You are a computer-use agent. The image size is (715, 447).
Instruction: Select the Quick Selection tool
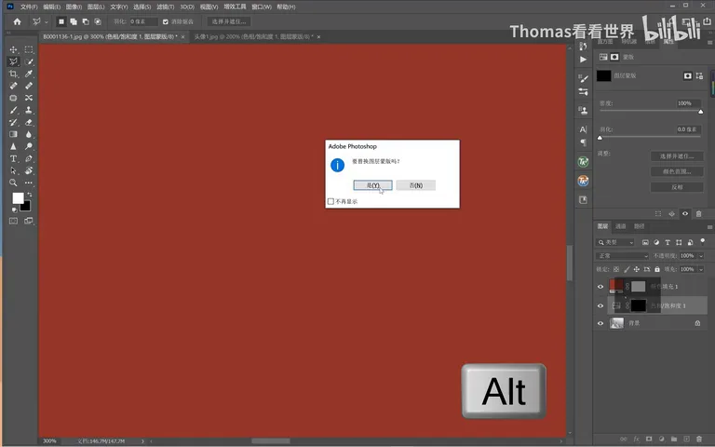pyautogui.click(x=29, y=61)
